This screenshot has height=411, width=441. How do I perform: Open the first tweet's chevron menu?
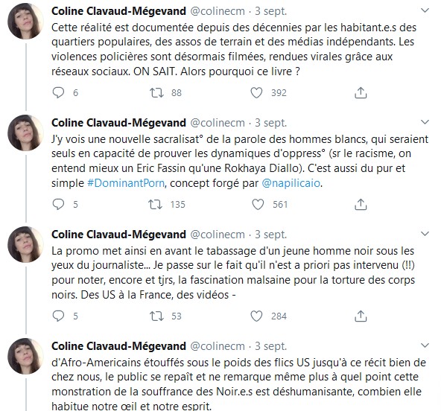tap(425, 10)
